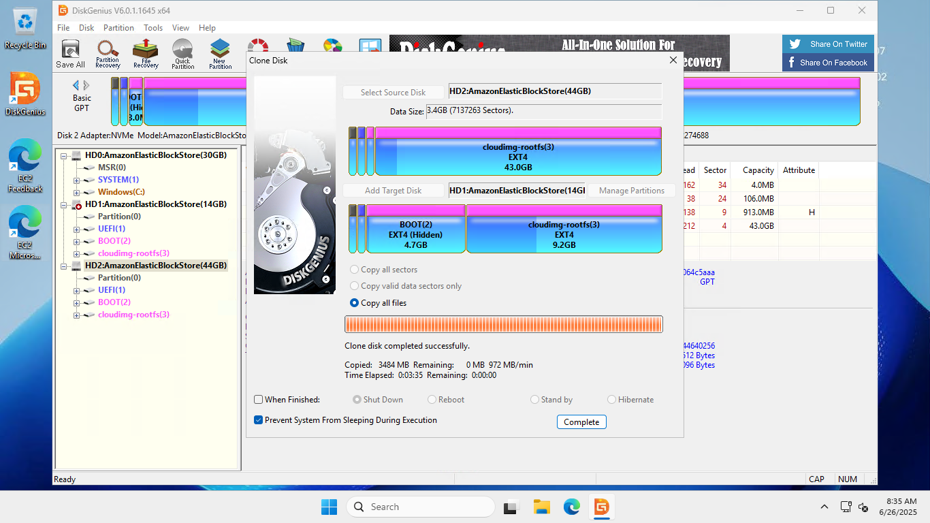This screenshot has width=930, height=523.
Task: Click the Complete button
Action: [581, 422]
